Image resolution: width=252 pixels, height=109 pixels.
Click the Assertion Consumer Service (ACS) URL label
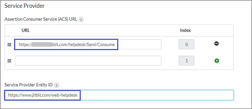(x=41, y=19)
